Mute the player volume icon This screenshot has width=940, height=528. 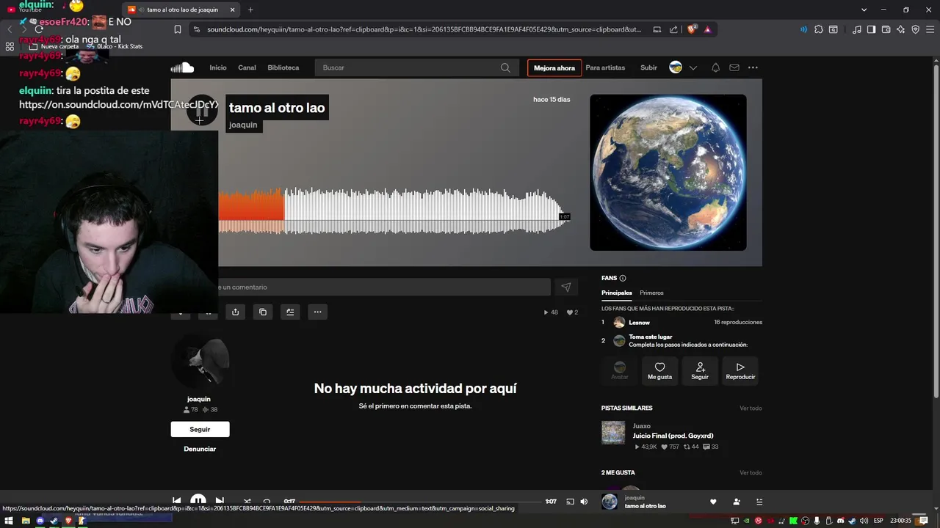tap(584, 502)
